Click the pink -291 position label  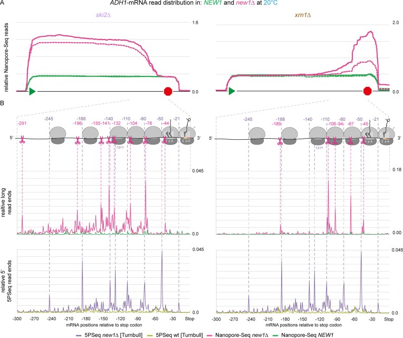point(22,123)
